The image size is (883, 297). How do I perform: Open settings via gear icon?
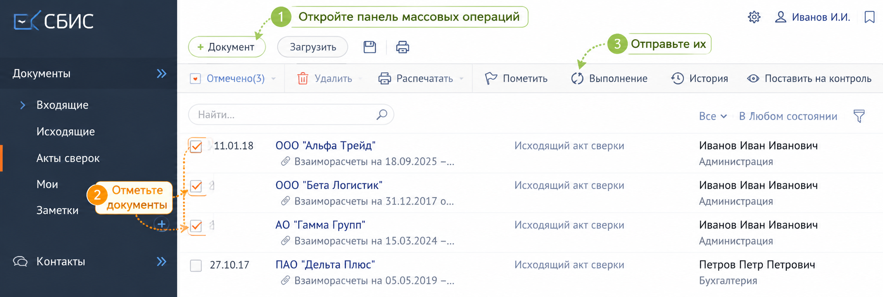[x=754, y=17]
